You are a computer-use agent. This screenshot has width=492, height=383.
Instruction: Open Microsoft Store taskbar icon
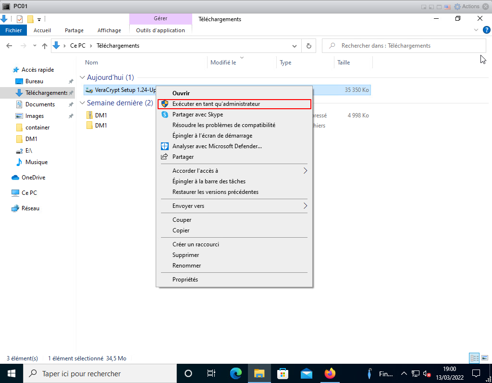(x=283, y=373)
